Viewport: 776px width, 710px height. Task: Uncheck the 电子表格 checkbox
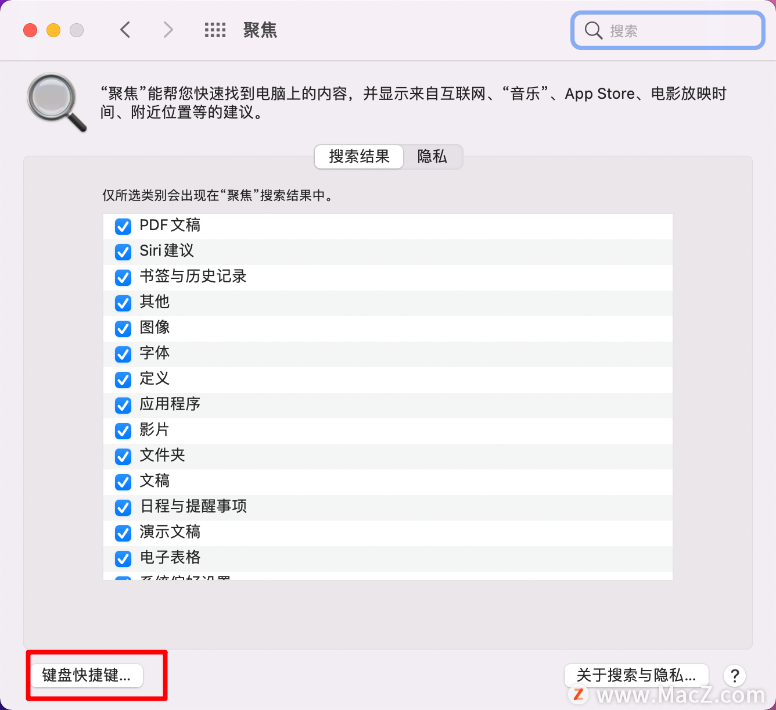123,558
